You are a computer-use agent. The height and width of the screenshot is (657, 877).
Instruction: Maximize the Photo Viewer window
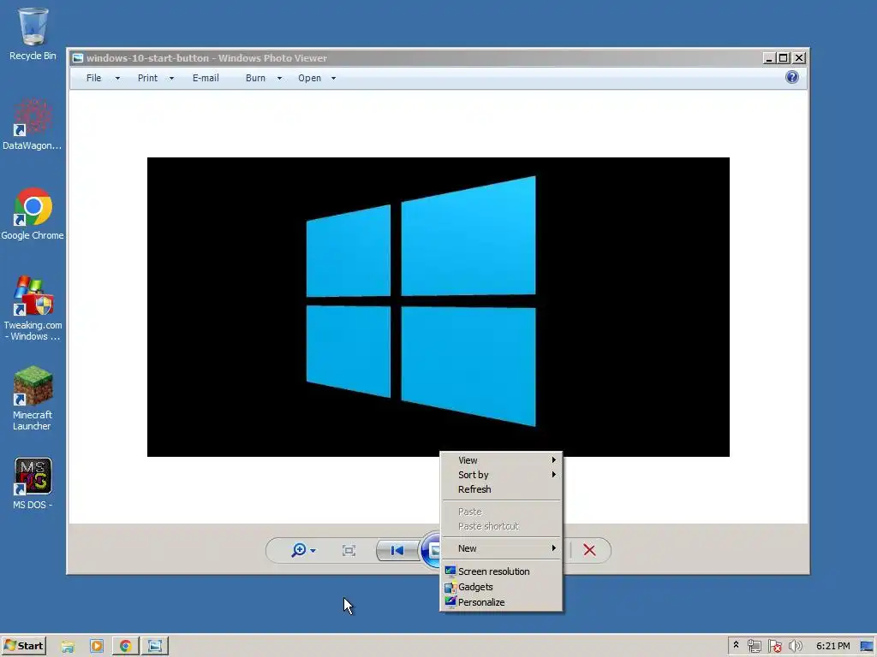point(784,58)
